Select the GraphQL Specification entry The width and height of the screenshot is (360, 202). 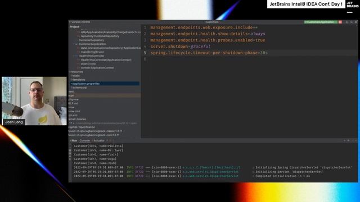point(82,127)
